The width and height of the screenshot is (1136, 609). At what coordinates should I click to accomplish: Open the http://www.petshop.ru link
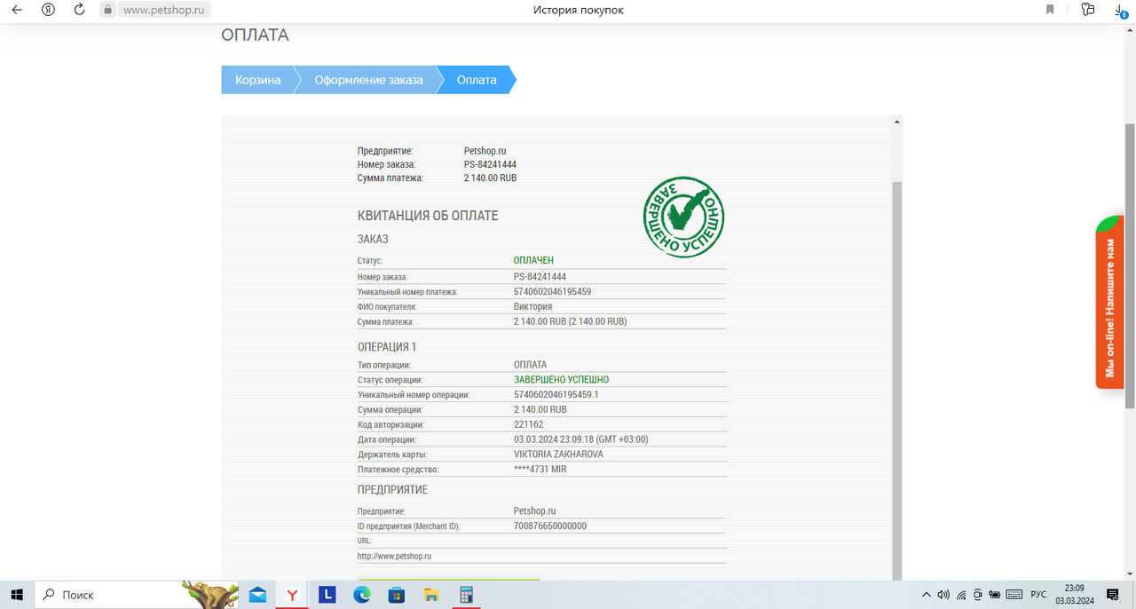[394, 556]
